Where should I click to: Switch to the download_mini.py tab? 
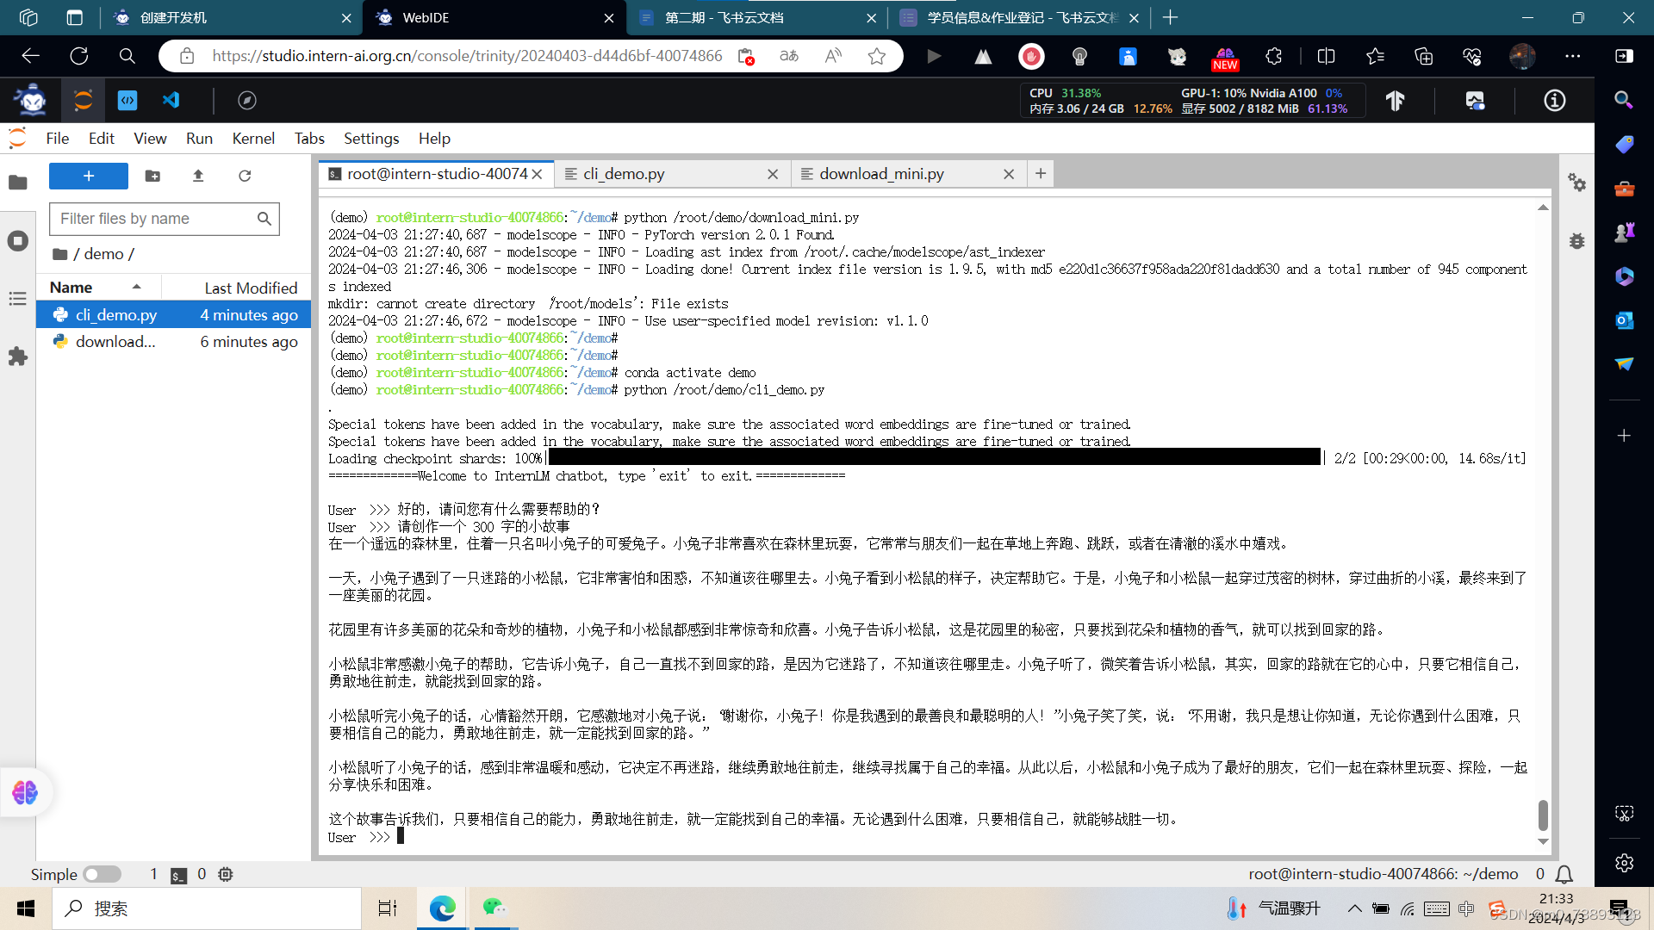(x=882, y=173)
